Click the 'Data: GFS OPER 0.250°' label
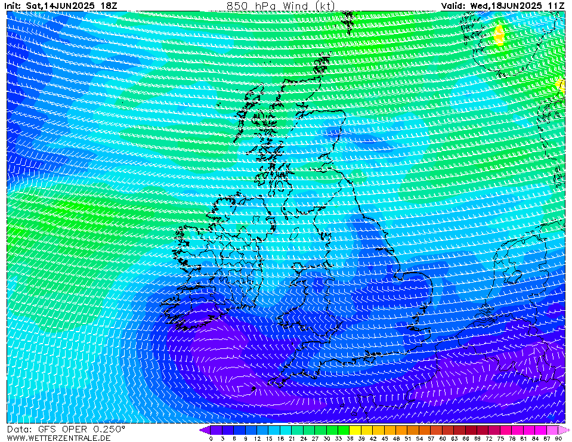572x442 pixels. point(66,429)
